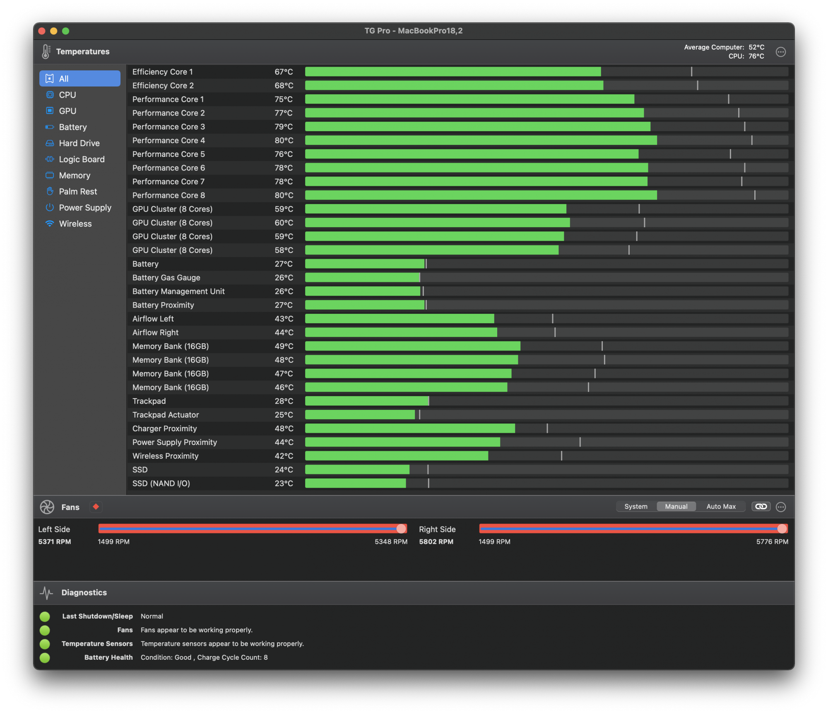Open the Fans more options menu
This screenshot has height=714, width=828.
[x=780, y=507]
